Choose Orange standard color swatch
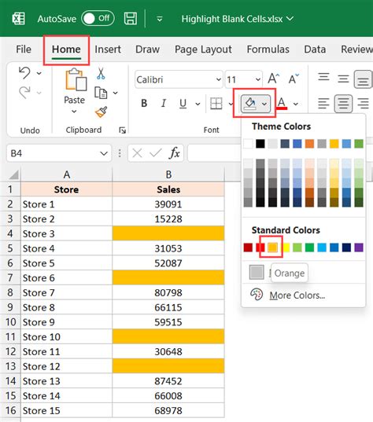 [x=272, y=248]
